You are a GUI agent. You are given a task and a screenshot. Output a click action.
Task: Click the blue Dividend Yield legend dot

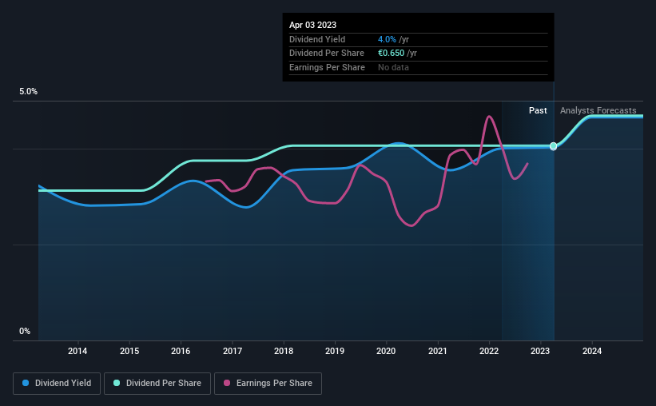pyautogui.click(x=26, y=383)
